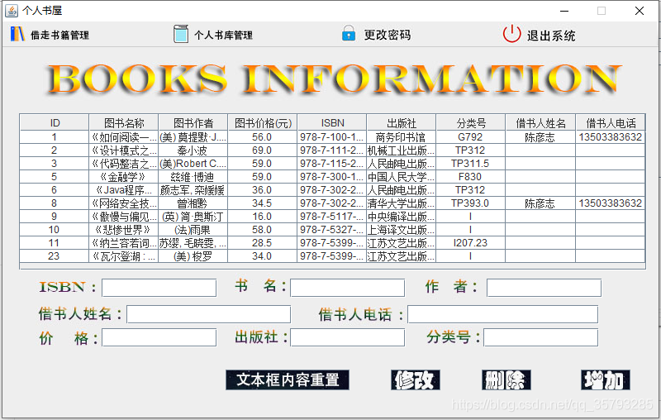Click the ISBN column header
Image resolution: width=661 pixels, height=420 pixels.
tap(332, 122)
